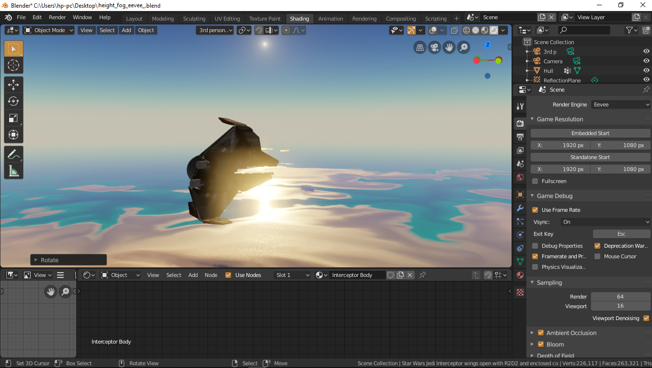Switch to the Modeling workspace tab
Screen dimensions: 652x368
[x=163, y=19]
